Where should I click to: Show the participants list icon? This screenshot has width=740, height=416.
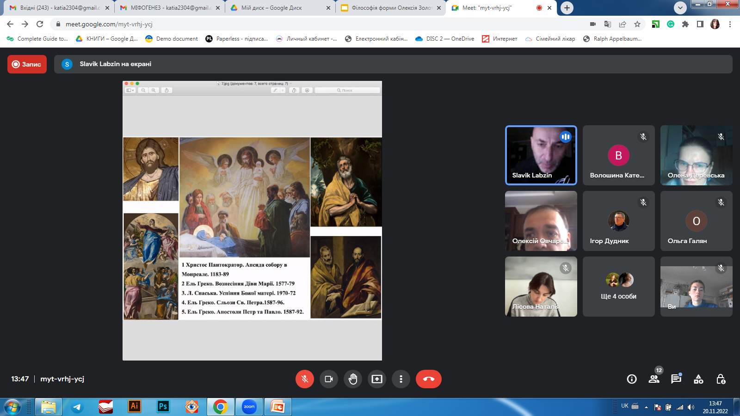pyautogui.click(x=654, y=379)
